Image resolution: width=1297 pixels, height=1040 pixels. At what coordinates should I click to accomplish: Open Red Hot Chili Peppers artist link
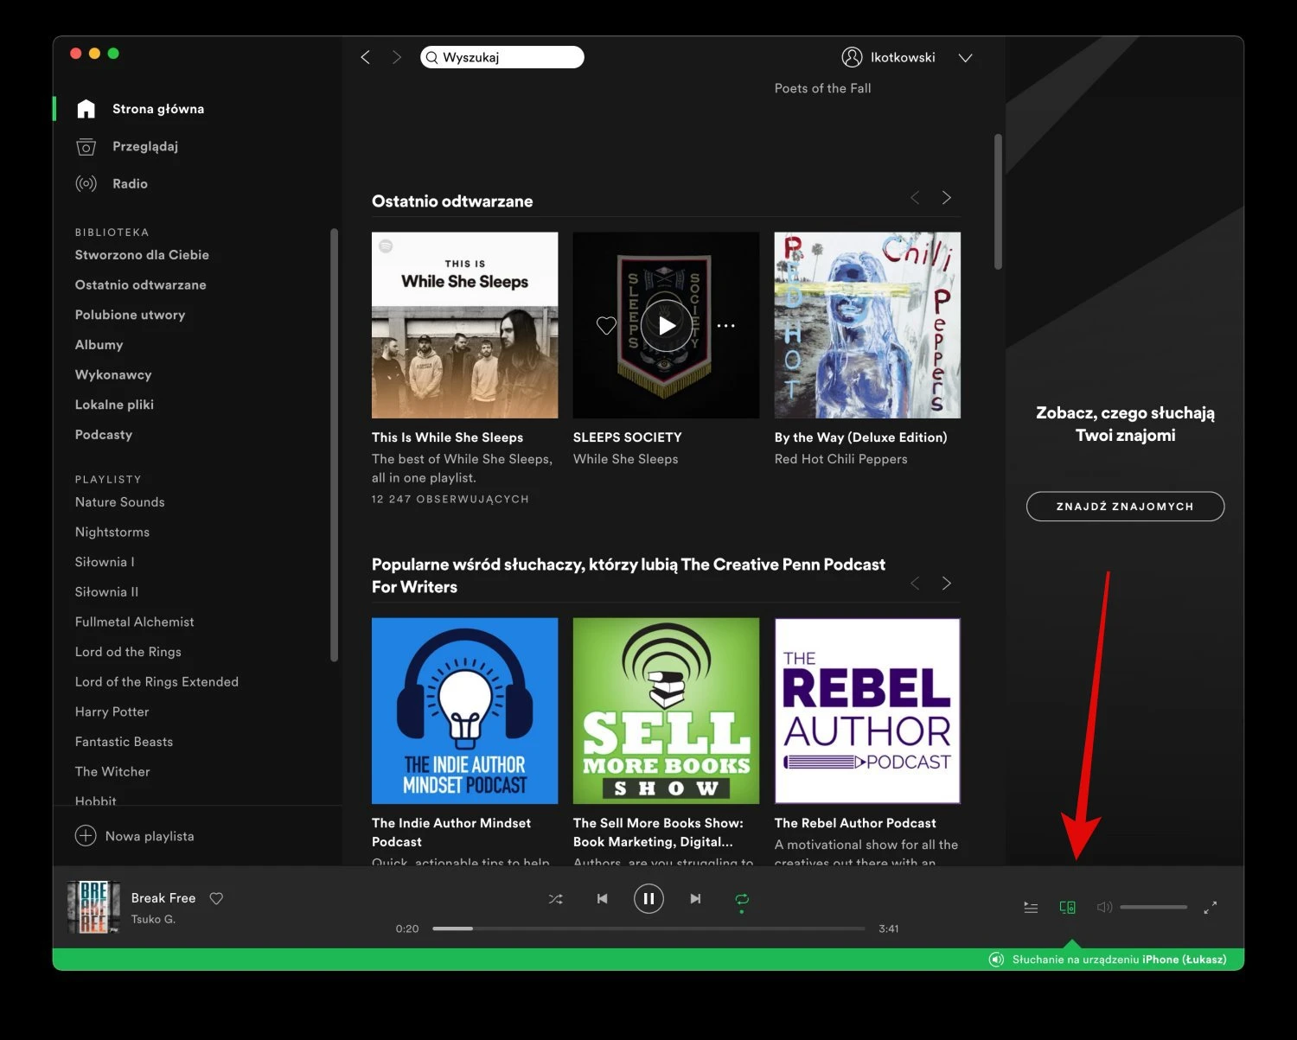[840, 459]
